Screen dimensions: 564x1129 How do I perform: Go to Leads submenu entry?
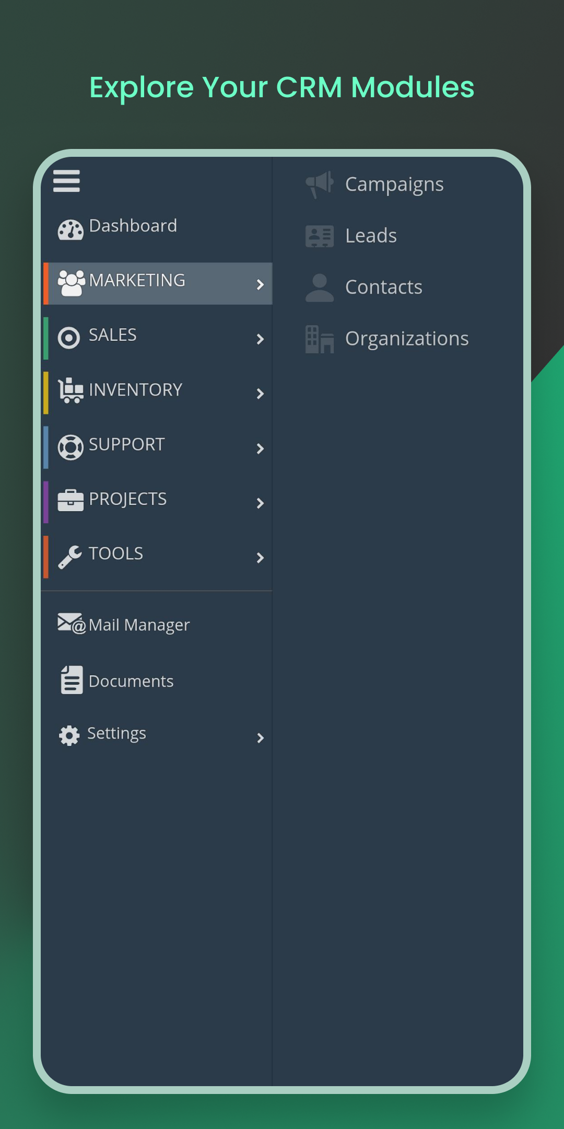pyautogui.click(x=371, y=236)
